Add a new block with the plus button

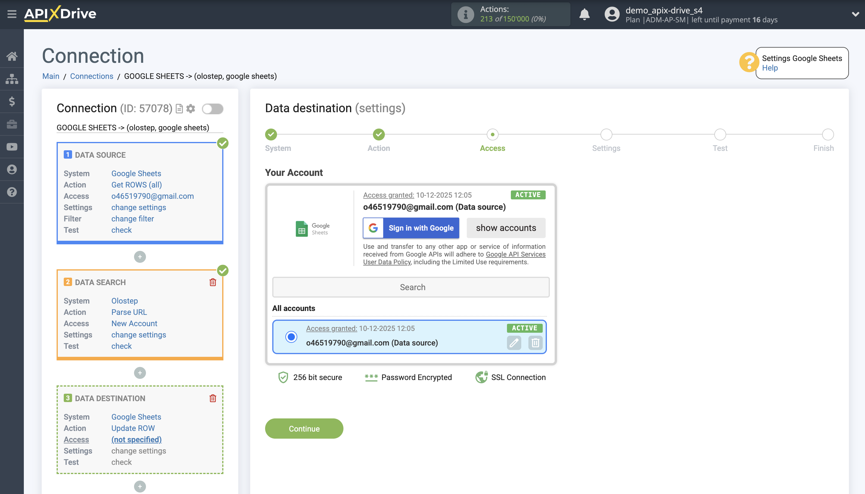[x=140, y=257]
